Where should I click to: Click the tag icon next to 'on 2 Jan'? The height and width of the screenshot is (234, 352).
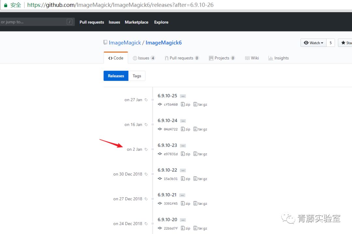(x=146, y=149)
